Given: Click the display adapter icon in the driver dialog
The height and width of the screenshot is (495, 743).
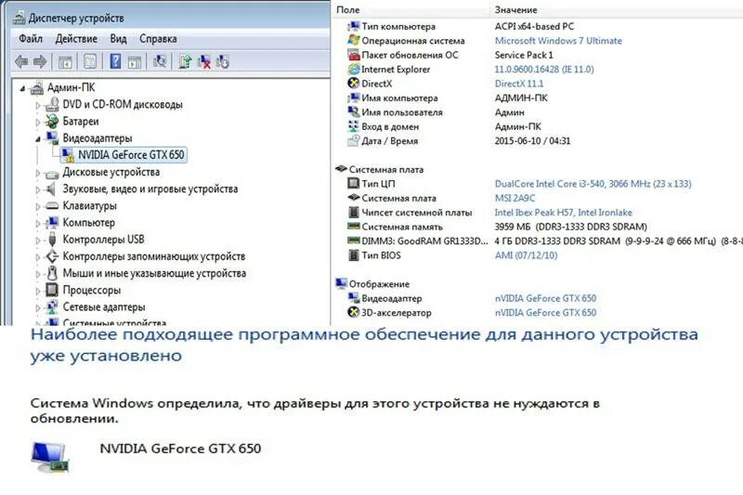Looking at the screenshot, I should (x=50, y=457).
